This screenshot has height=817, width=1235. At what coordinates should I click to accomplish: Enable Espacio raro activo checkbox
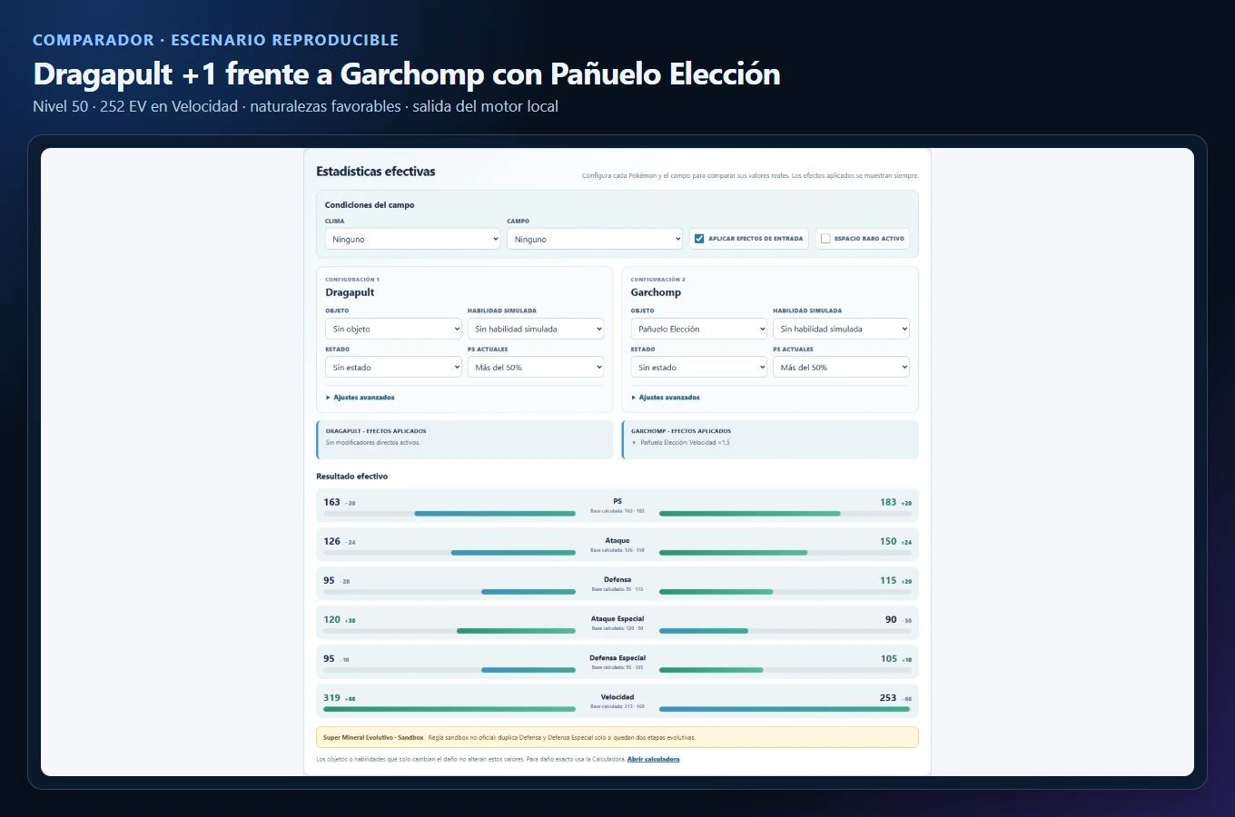[x=825, y=239]
